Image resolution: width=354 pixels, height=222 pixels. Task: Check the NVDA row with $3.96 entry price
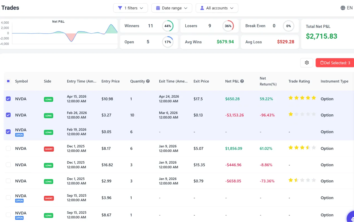tap(8, 198)
